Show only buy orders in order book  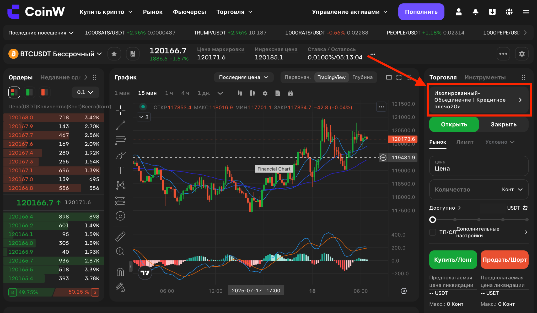(x=29, y=92)
